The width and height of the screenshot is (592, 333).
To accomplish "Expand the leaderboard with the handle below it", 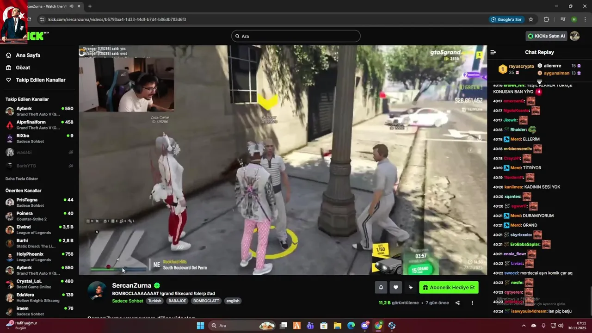I will point(539,81).
